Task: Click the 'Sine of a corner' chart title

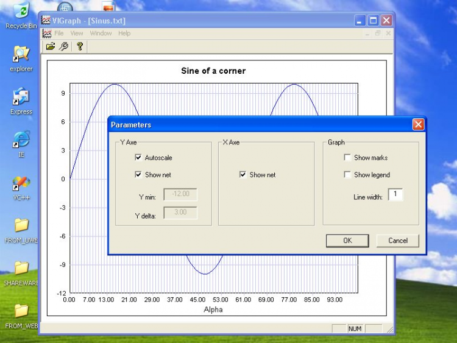Action: (213, 71)
